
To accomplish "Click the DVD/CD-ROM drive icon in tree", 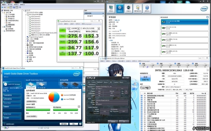I will 28,12.
